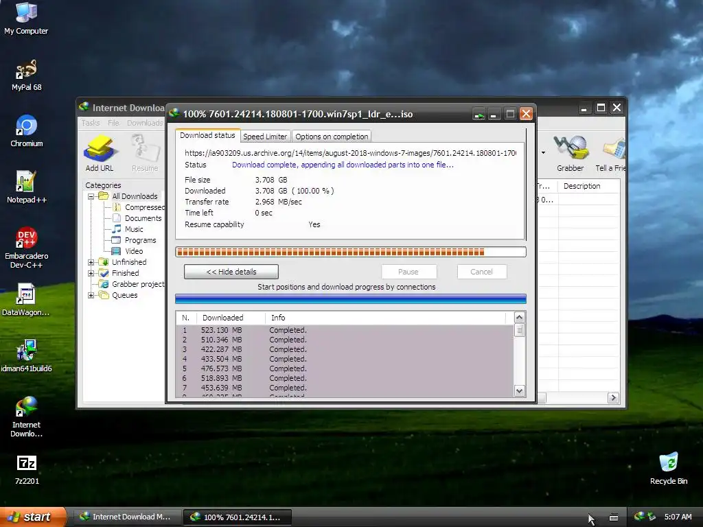This screenshot has height=527, width=703.
Task: Click the Resume toolbar icon in IDM
Action: [145, 154]
